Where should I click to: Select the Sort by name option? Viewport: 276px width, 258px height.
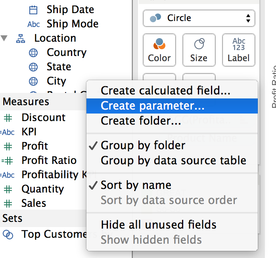click(136, 185)
